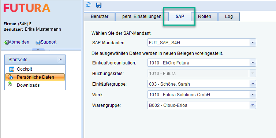Viewport: 276px width, 138px height.
Task: Select the Persönliche Daten icon
Action: click(10, 77)
